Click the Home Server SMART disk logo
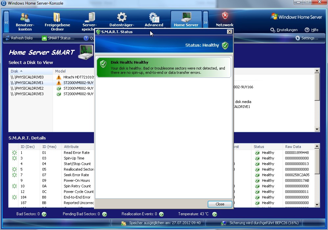Image resolution: width=328 pixels, height=230 pixels. (86, 52)
